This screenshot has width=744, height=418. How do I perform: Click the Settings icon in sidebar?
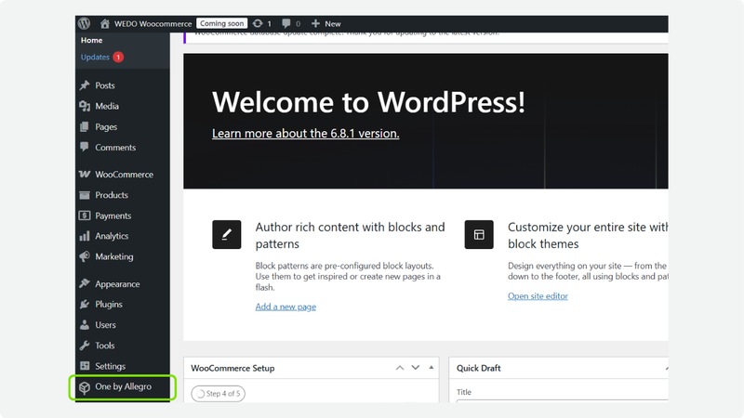(85, 366)
